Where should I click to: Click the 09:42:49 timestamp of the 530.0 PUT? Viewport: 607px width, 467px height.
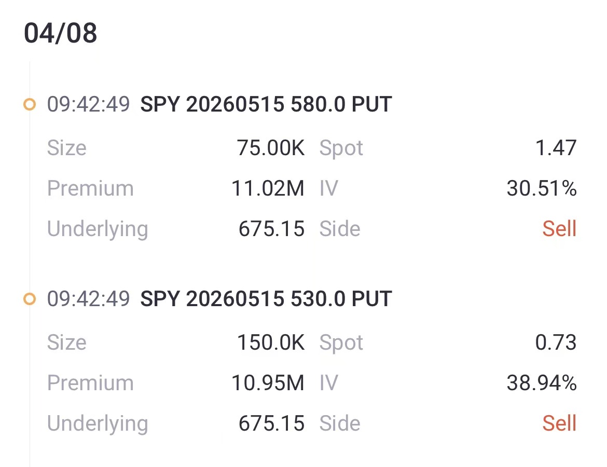(x=88, y=299)
